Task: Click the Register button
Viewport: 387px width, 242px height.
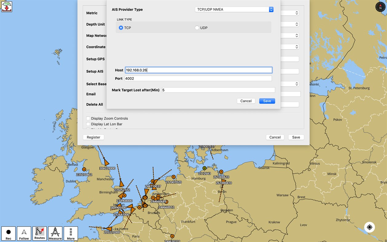Action: point(93,137)
